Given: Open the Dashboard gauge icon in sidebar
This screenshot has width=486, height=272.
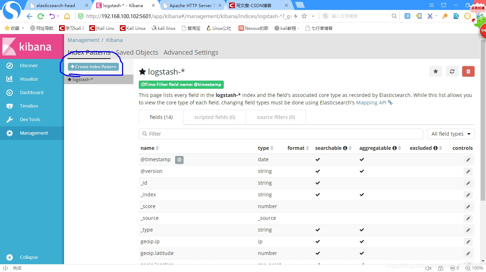Looking at the screenshot, I should 10,93.
